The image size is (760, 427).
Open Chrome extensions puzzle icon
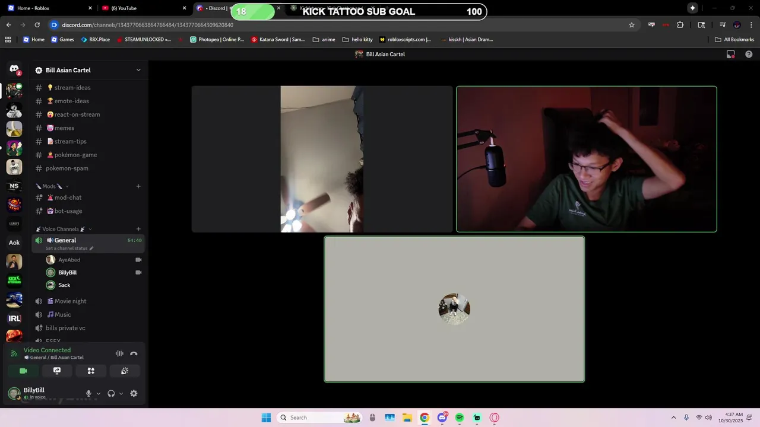pos(680,25)
